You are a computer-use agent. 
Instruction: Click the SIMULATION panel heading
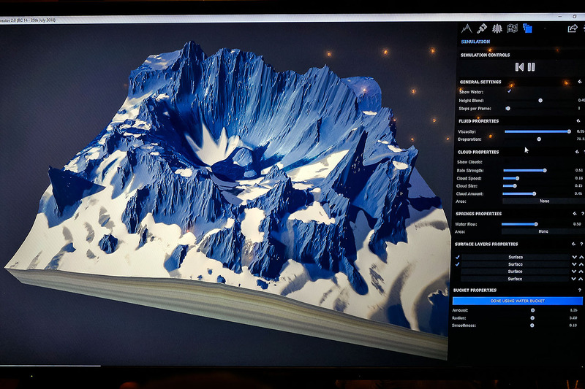pyautogui.click(x=475, y=42)
